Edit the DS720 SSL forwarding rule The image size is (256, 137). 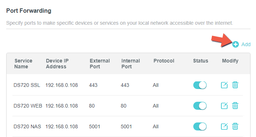click(x=224, y=85)
